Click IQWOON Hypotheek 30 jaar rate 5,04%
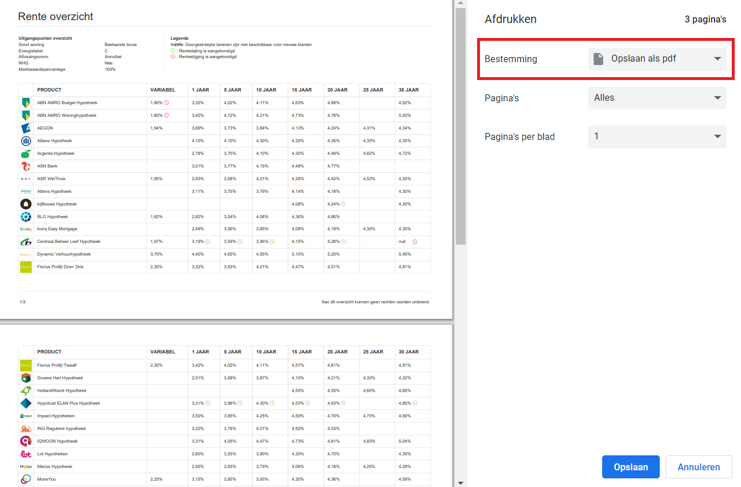The height and width of the screenshot is (487, 741). point(404,441)
